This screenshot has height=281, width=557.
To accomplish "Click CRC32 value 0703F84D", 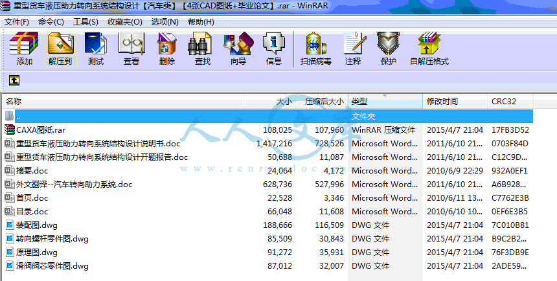I will (510, 144).
